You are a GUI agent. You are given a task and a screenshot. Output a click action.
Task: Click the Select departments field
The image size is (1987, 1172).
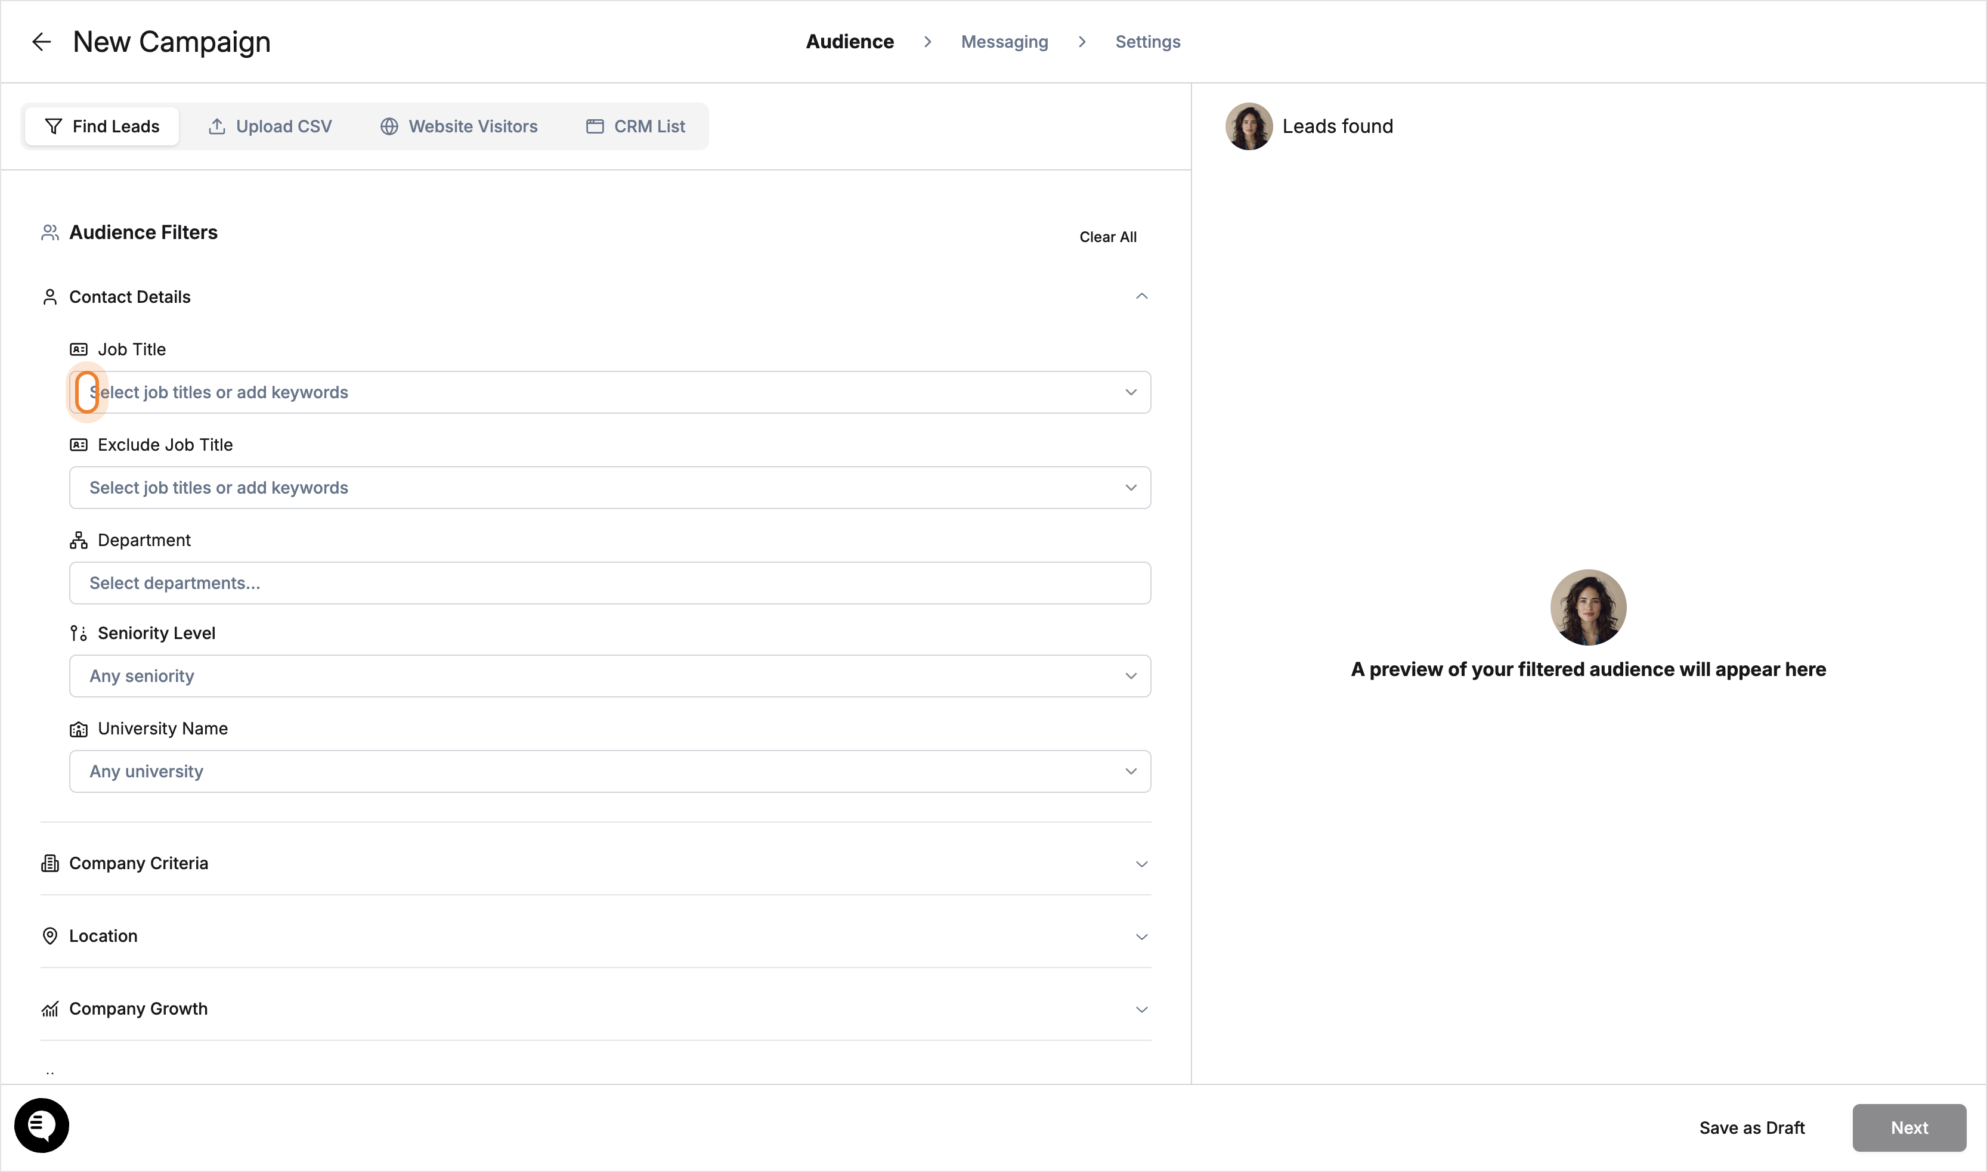[x=610, y=583]
